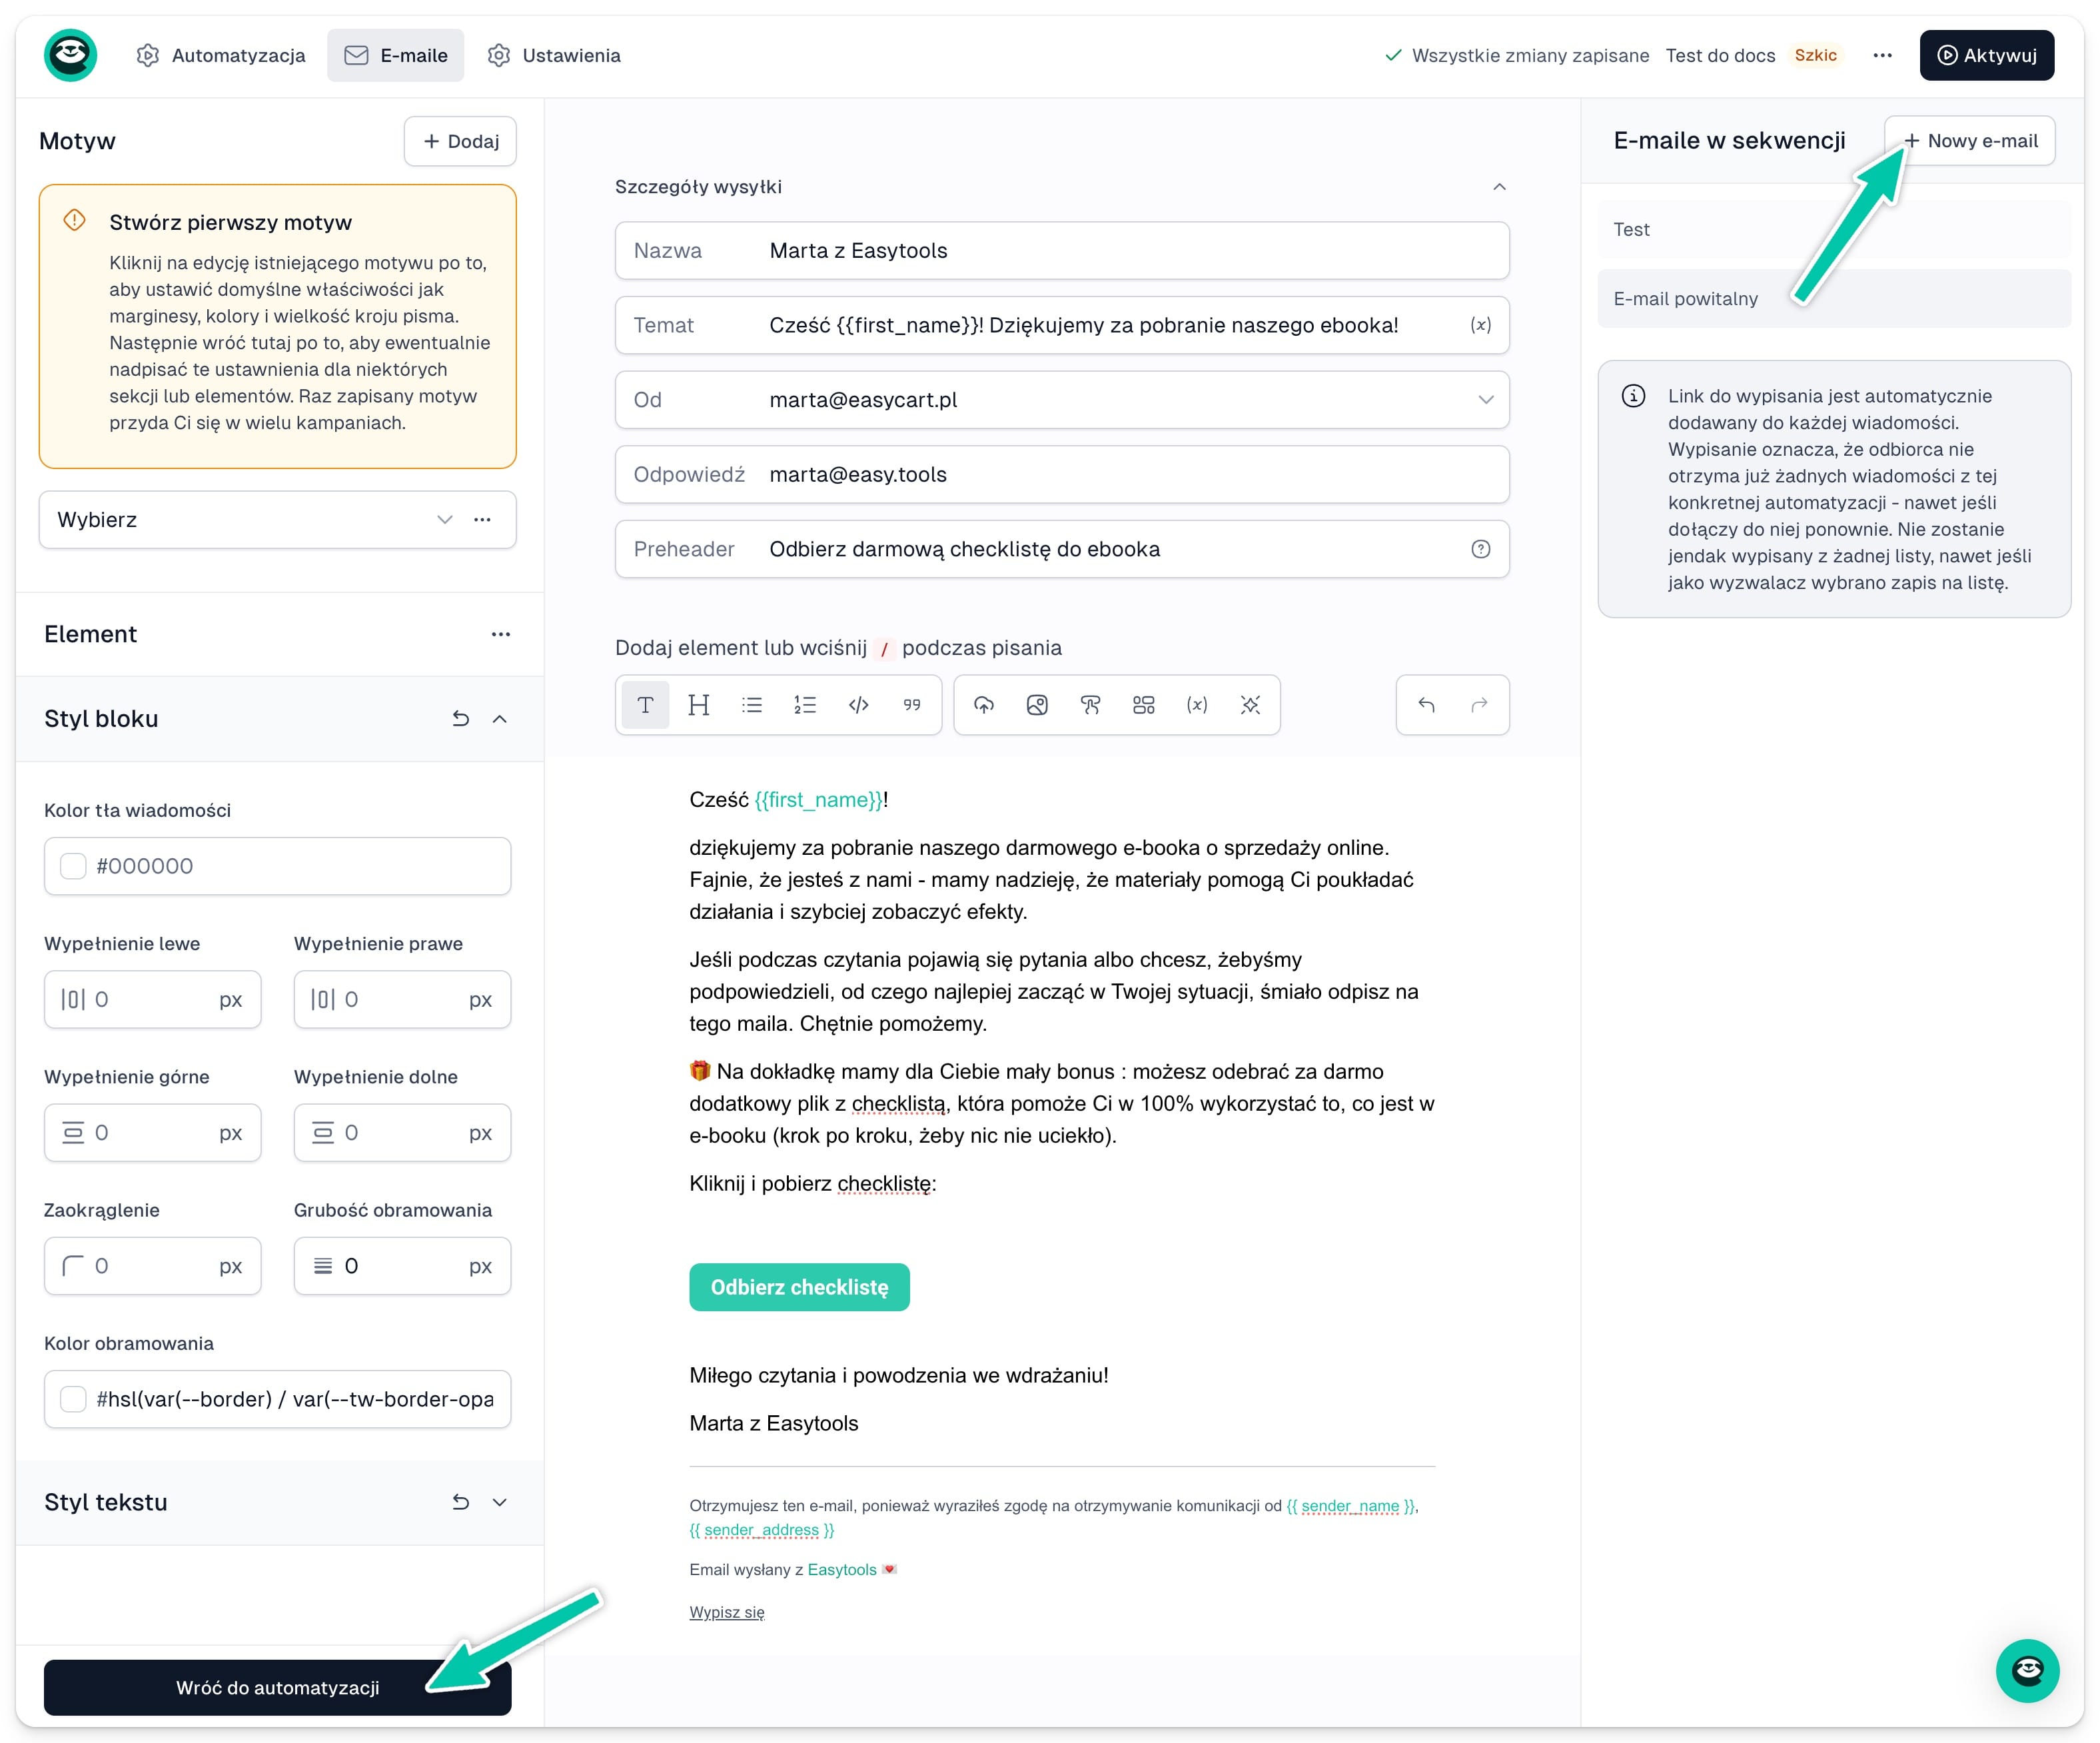Image resolution: width=2100 pixels, height=1743 pixels.
Task: Open the three-dot menu in Wybierz selector
Action: coord(482,519)
